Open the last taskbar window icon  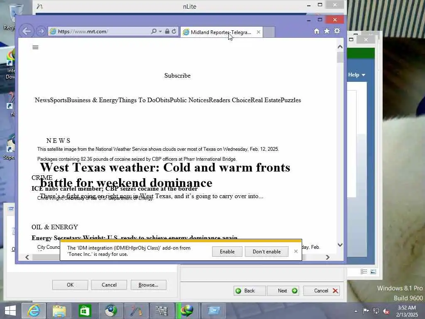pyautogui.click(x=214, y=311)
